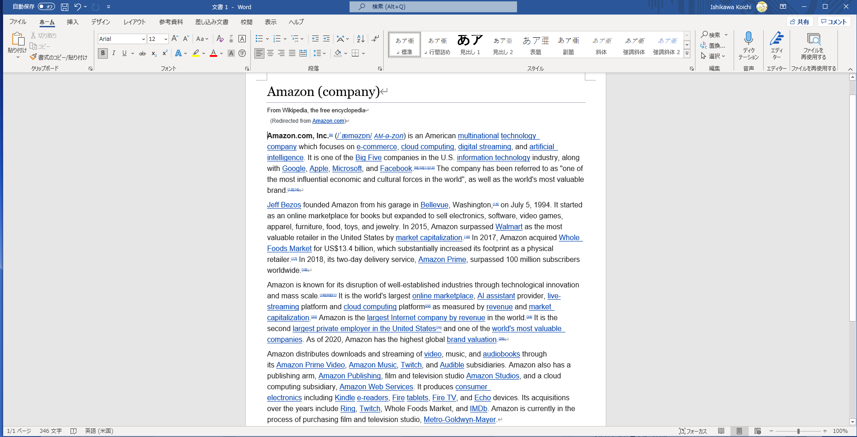The width and height of the screenshot is (857, 437).
Task: Open the Reuse Files pane
Action: click(x=813, y=45)
